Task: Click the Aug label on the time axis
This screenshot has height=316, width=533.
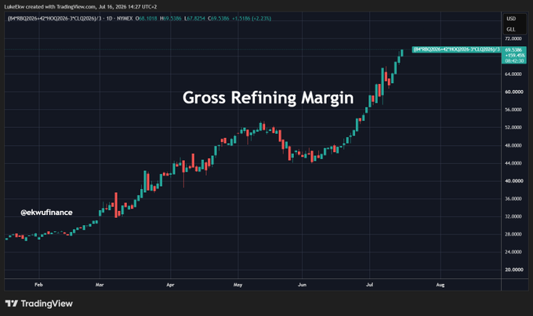Action: click(x=441, y=285)
